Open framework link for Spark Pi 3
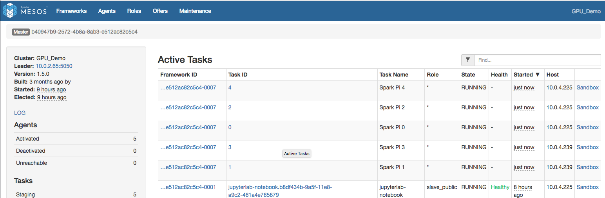This screenshot has width=605, height=198. [188, 147]
